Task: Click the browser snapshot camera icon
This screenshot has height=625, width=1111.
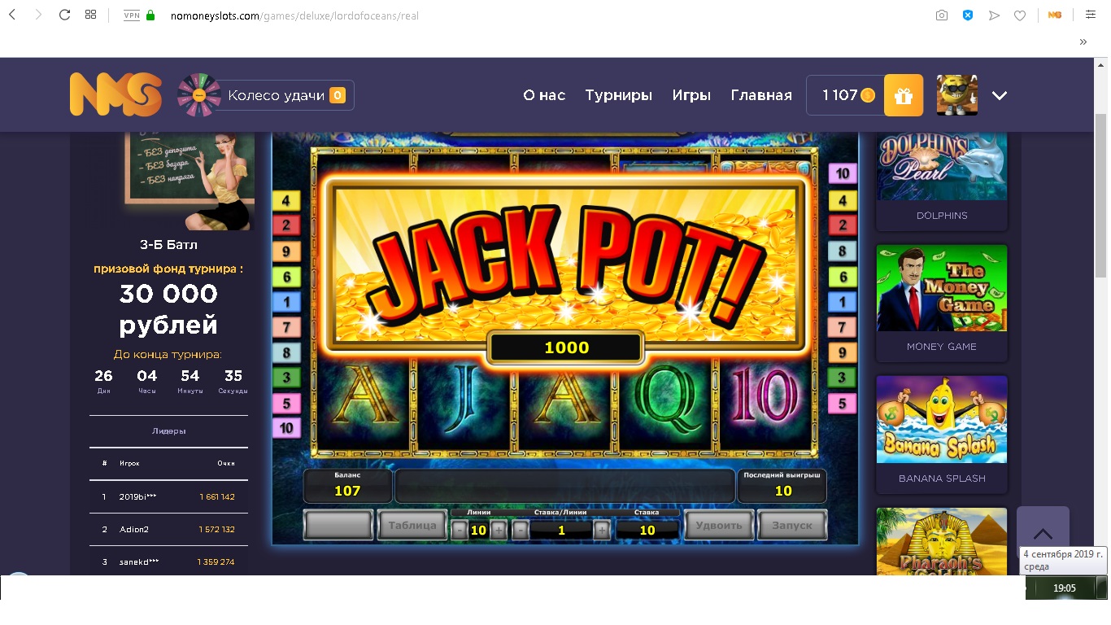Action: tap(942, 15)
